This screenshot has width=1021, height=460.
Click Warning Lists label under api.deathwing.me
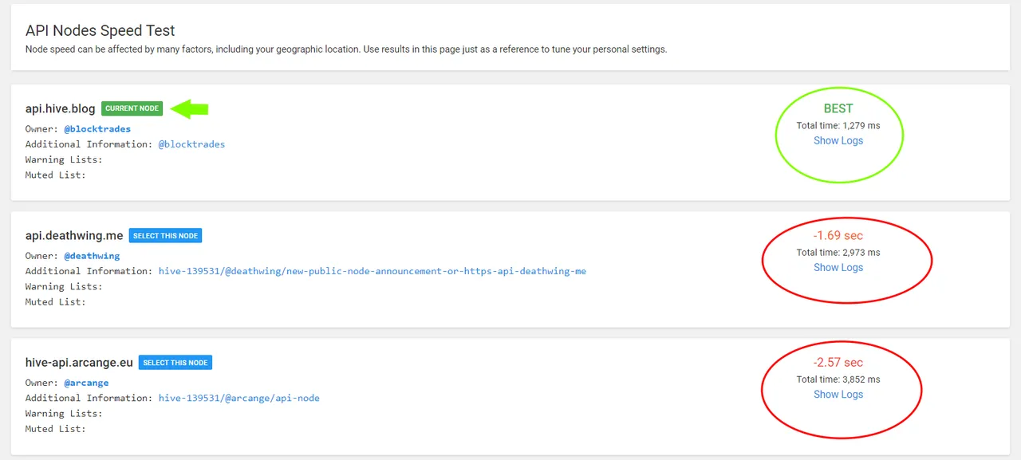[x=64, y=286]
